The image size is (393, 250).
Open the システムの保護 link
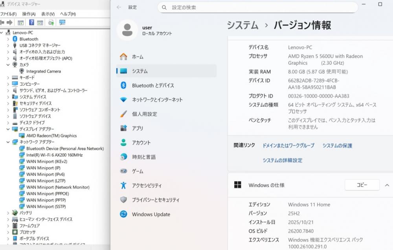[x=337, y=146]
